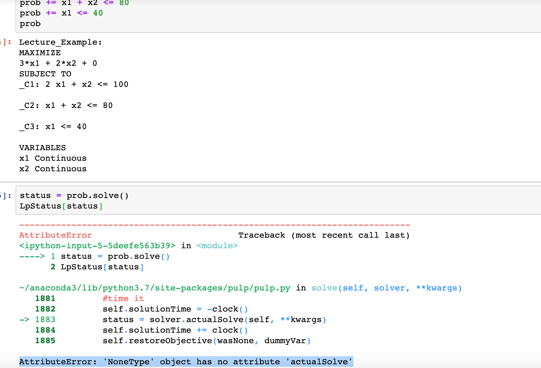This screenshot has height=368, width=541.
Task: Click the red 'AttributeError' traceback header
Action: [56, 235]
